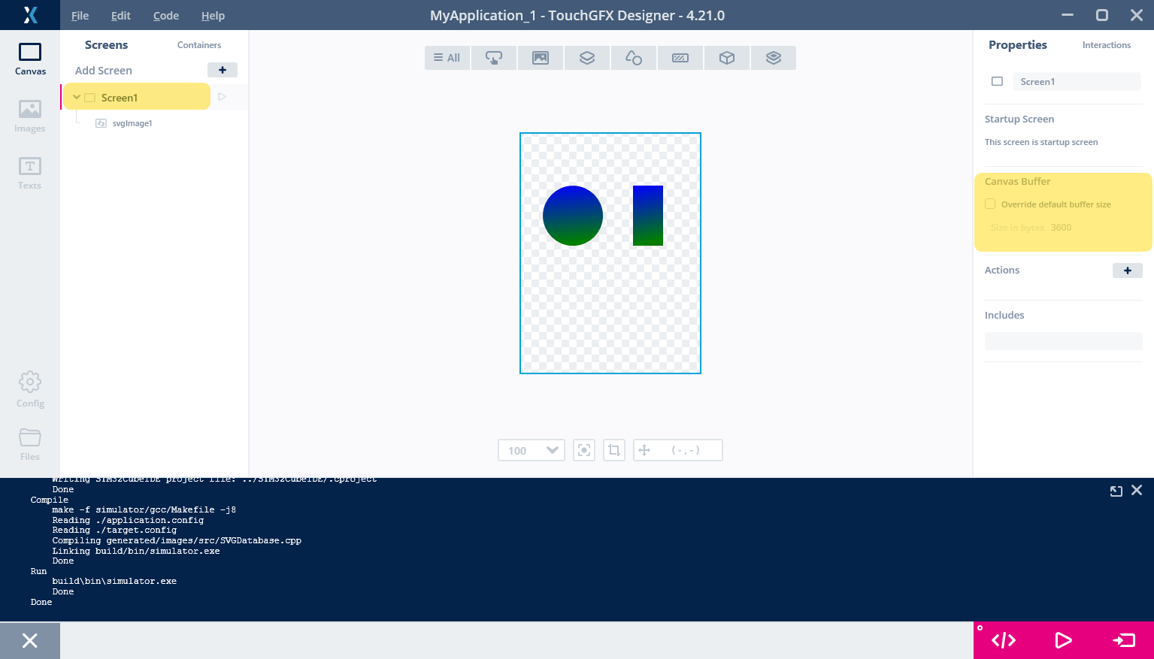Open the Code menu
Viewport: 1154px width, 659px height.
point(166,16)
